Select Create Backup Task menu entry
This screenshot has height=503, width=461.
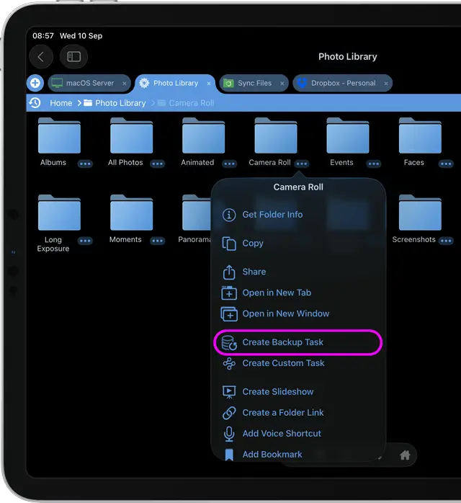[282, 342]
